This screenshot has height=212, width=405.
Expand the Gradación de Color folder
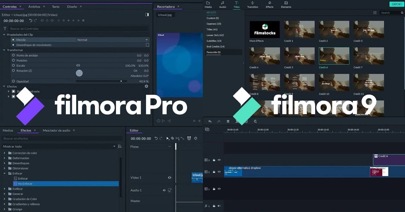[x=5, y=199]
